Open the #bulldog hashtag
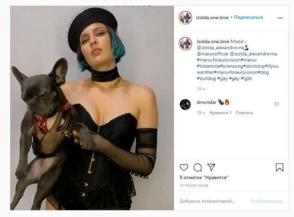The image size is (294, 217). point(206,79)
